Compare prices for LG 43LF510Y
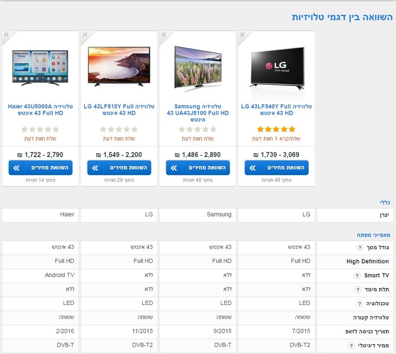This screenshot has width=396, height=354. [x=119, y=168]
